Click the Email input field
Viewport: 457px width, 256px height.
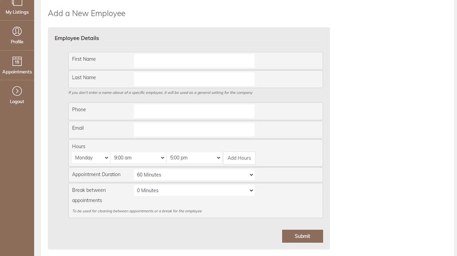194,129
